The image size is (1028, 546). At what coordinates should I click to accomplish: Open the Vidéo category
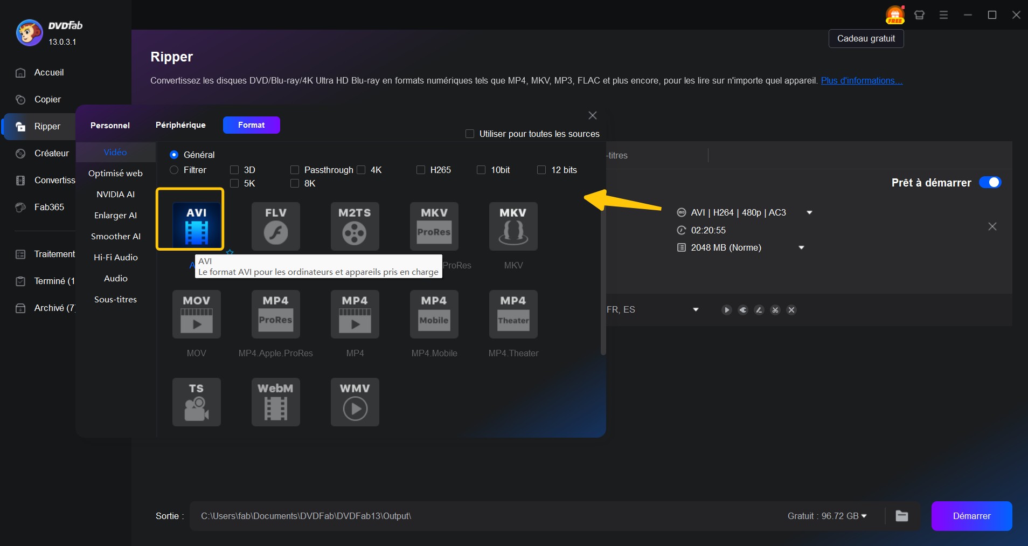click(x=115, y=153)
